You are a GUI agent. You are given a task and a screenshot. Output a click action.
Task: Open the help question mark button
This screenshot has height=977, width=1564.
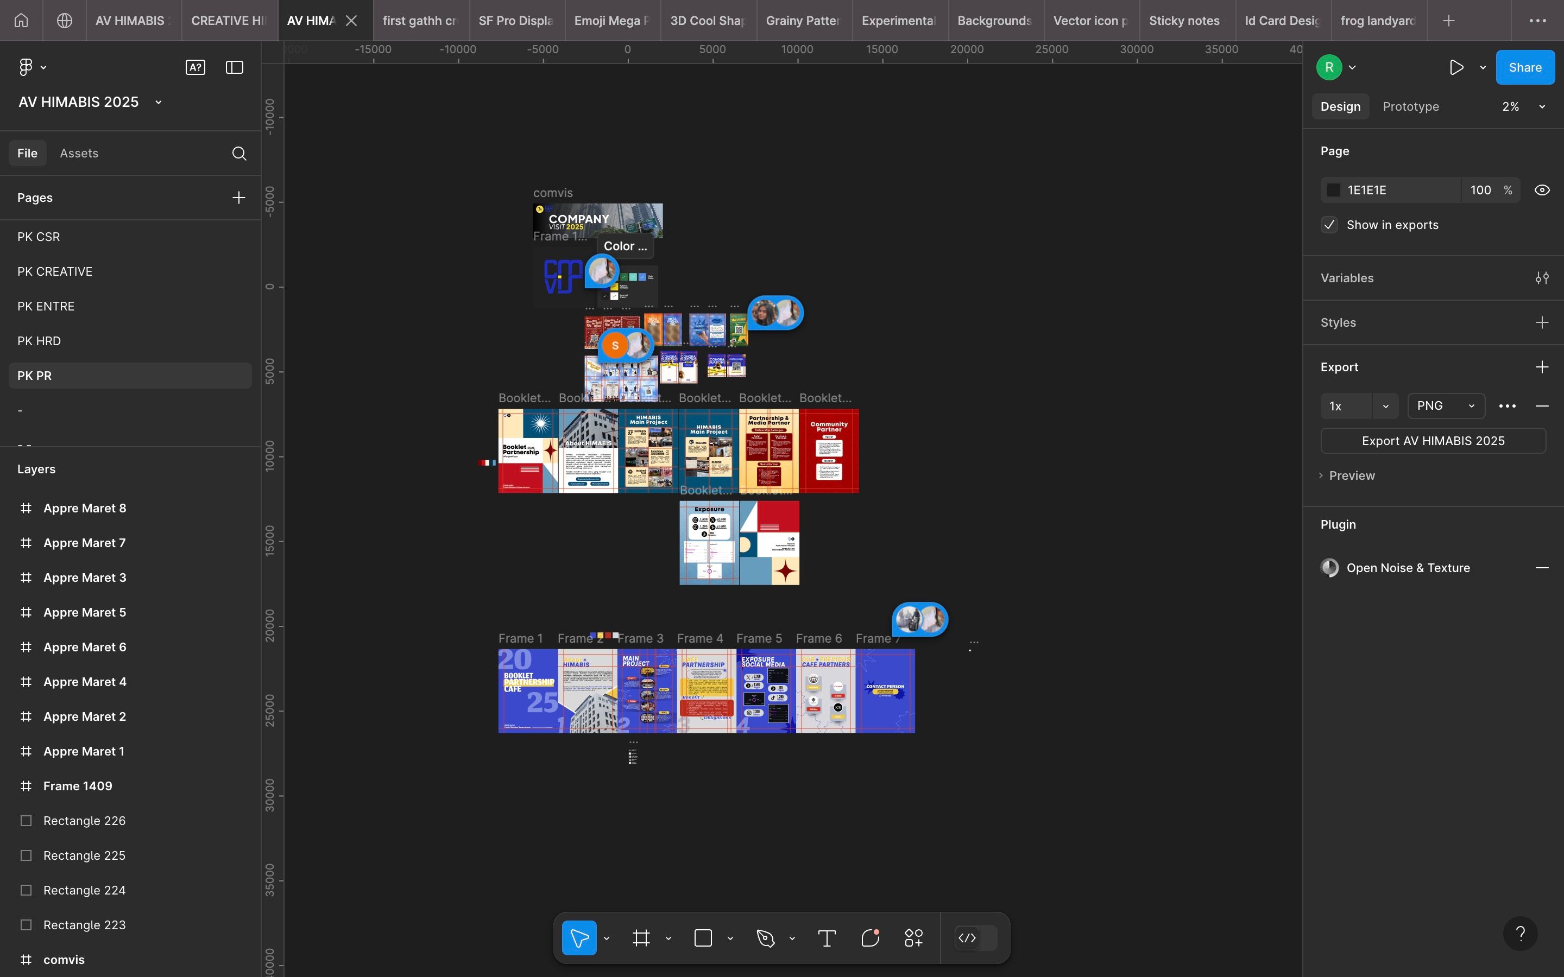[x=1521, y=933]
